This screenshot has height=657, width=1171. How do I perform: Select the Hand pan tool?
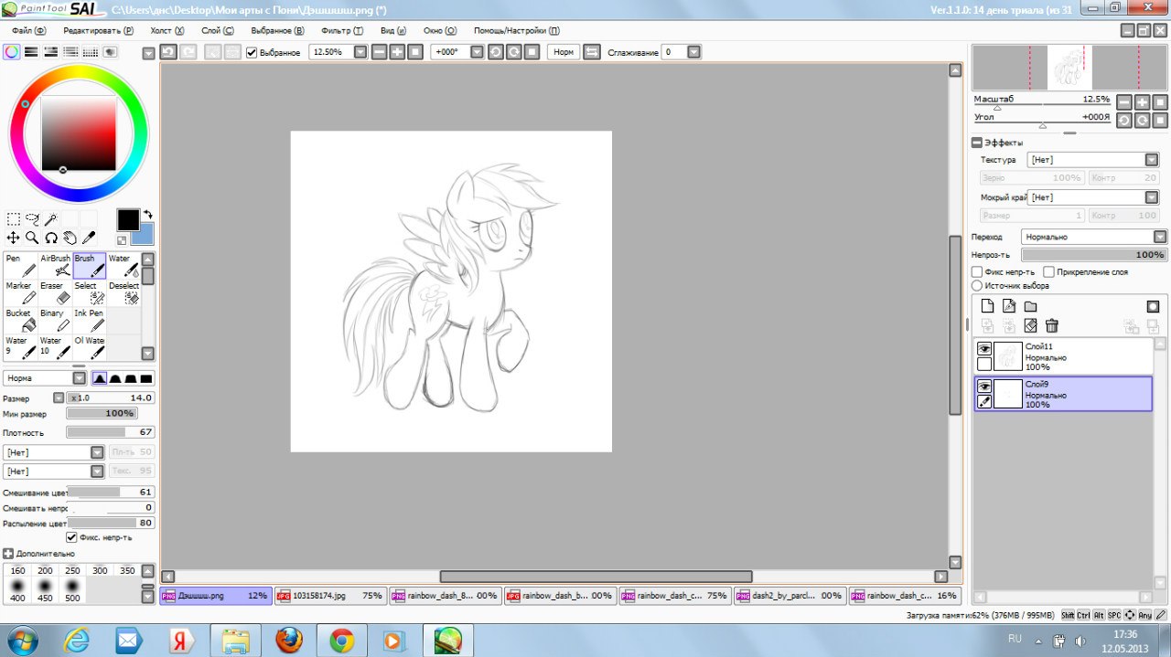coord(70,238)
